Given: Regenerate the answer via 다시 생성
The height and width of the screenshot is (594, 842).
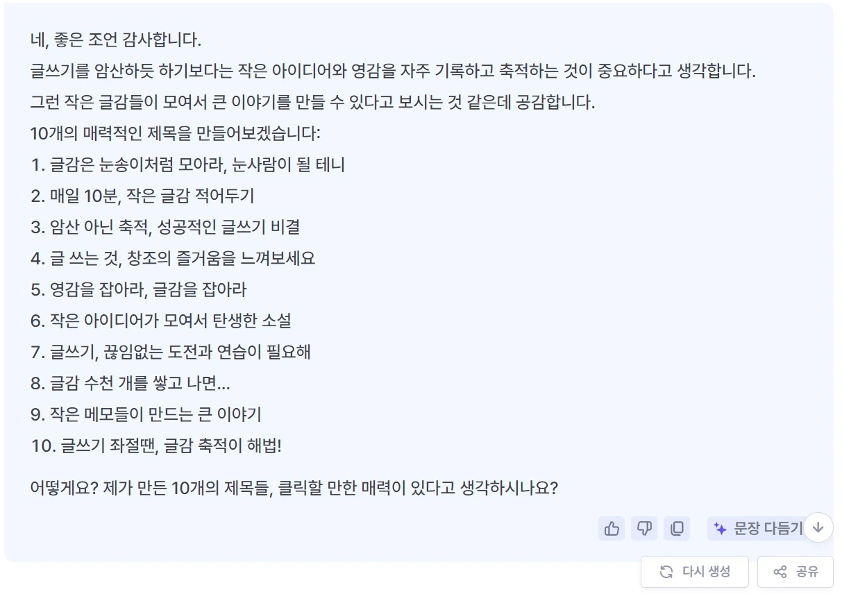Looking at the screenshot, I should click(694, 572).
